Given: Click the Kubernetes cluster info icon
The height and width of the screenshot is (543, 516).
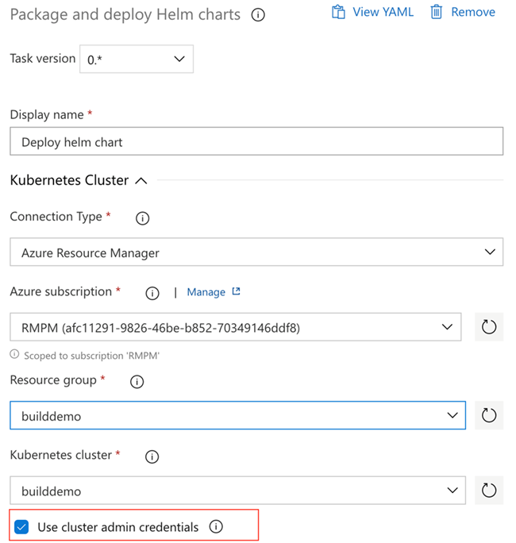Looking at the screenshot, I should tap(152, 456).
